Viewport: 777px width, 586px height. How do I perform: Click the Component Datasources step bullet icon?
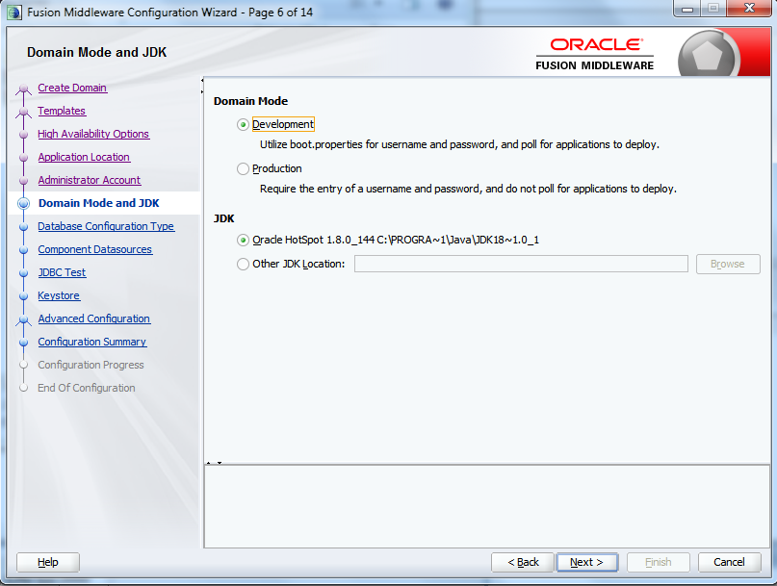(x=23, y=250)
